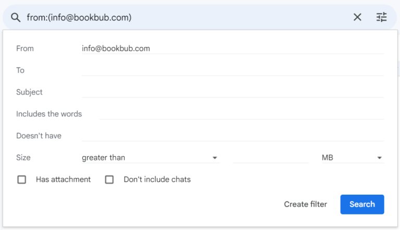This screenshot has height=230, width=400.
Task: Click the arrow beside greater than
Action: pos(215,158)
